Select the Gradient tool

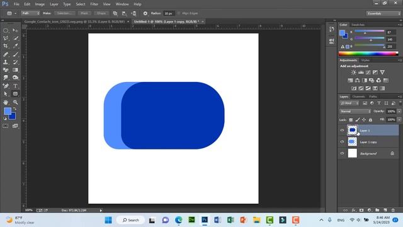[x=15, y=70]
